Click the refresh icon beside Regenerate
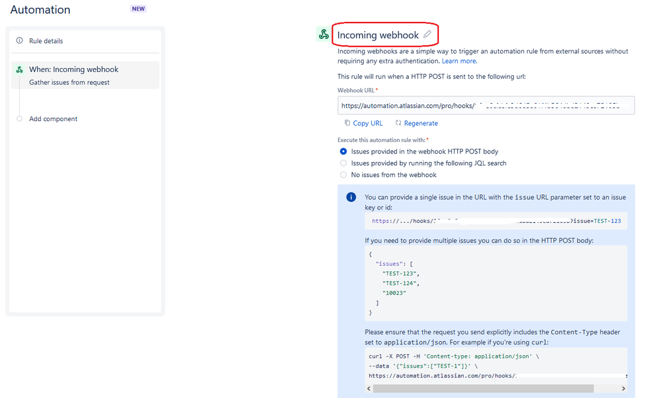This screenshot has width=661, height=398. (398, 123)
